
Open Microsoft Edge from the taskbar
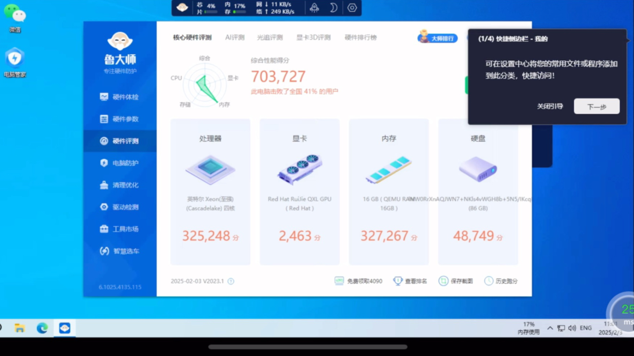42,328
